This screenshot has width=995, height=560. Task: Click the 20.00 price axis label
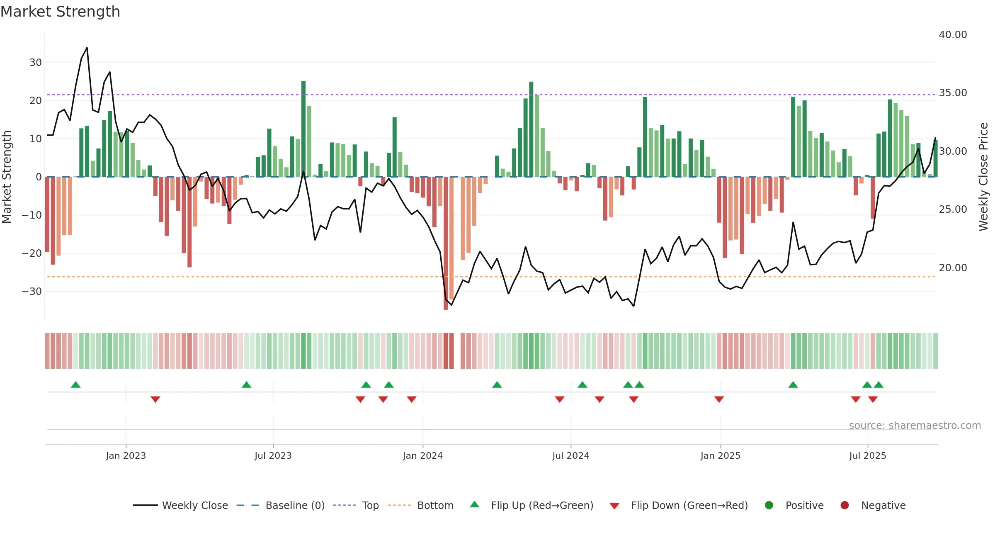953,268
